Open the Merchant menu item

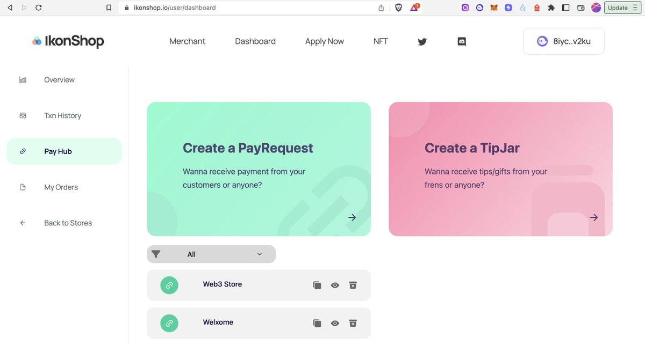188,41
